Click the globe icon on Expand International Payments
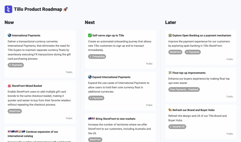Viewport: 241px width, 142px height. tap(90, 77)
